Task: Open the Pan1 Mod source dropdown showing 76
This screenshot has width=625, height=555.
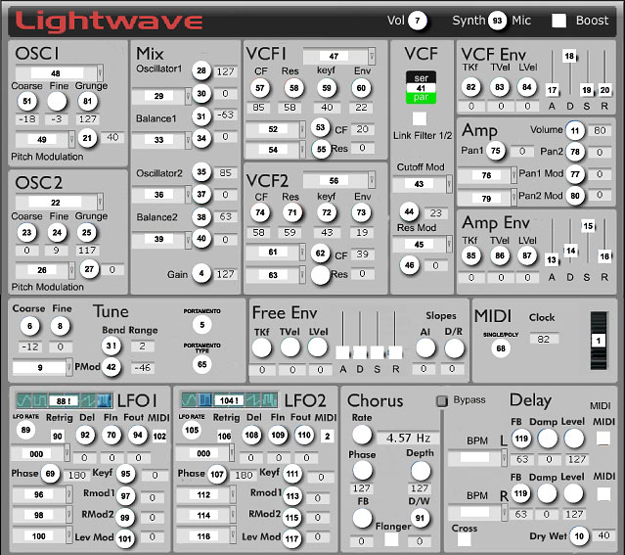Action: point(487,175)
